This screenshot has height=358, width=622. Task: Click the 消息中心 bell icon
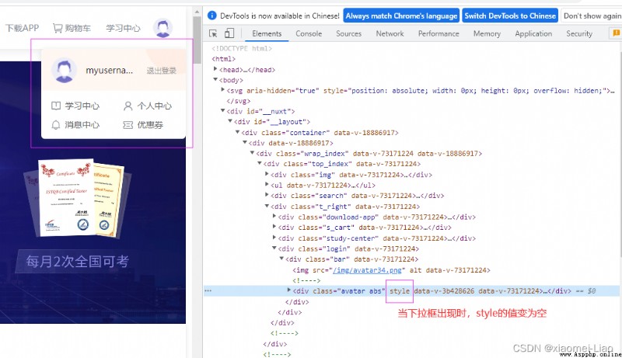pyautogui.click(x=56, y=125)
